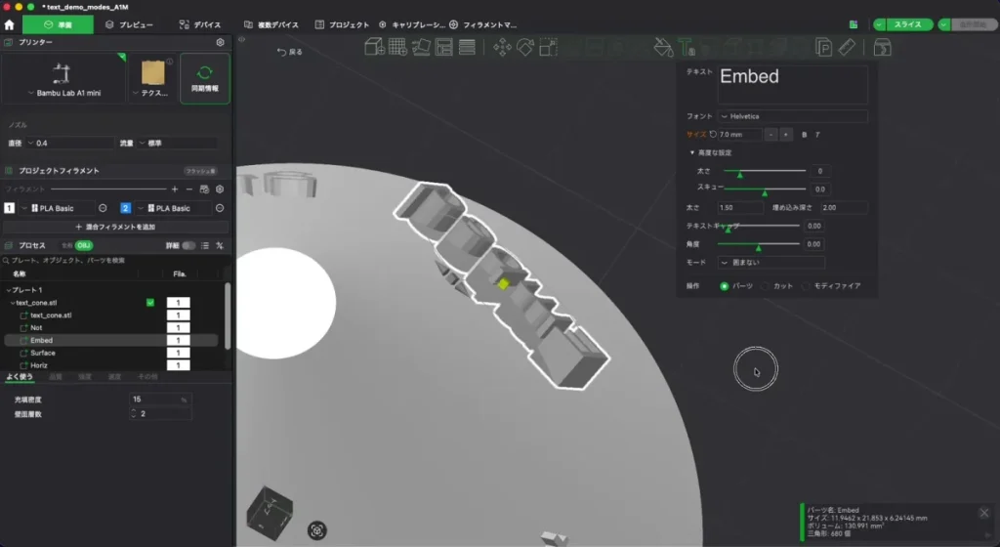Select the Measure ruler tool

click(x=847, y=47)
